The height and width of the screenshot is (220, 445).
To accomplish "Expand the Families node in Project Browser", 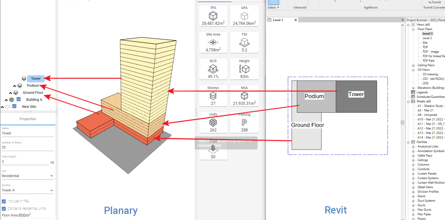I will (x=408, y=142).
